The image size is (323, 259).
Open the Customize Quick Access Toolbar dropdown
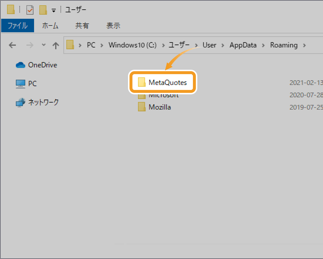click(x=53, y=11)
